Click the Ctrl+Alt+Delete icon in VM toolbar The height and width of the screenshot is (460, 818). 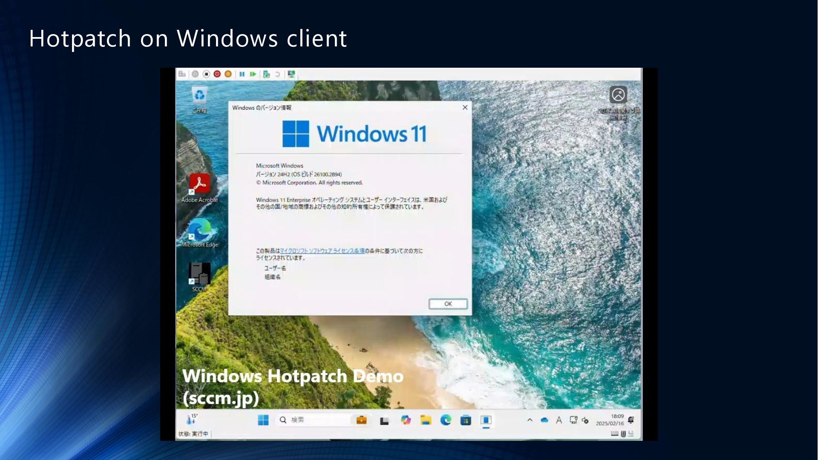pos(182,74)
